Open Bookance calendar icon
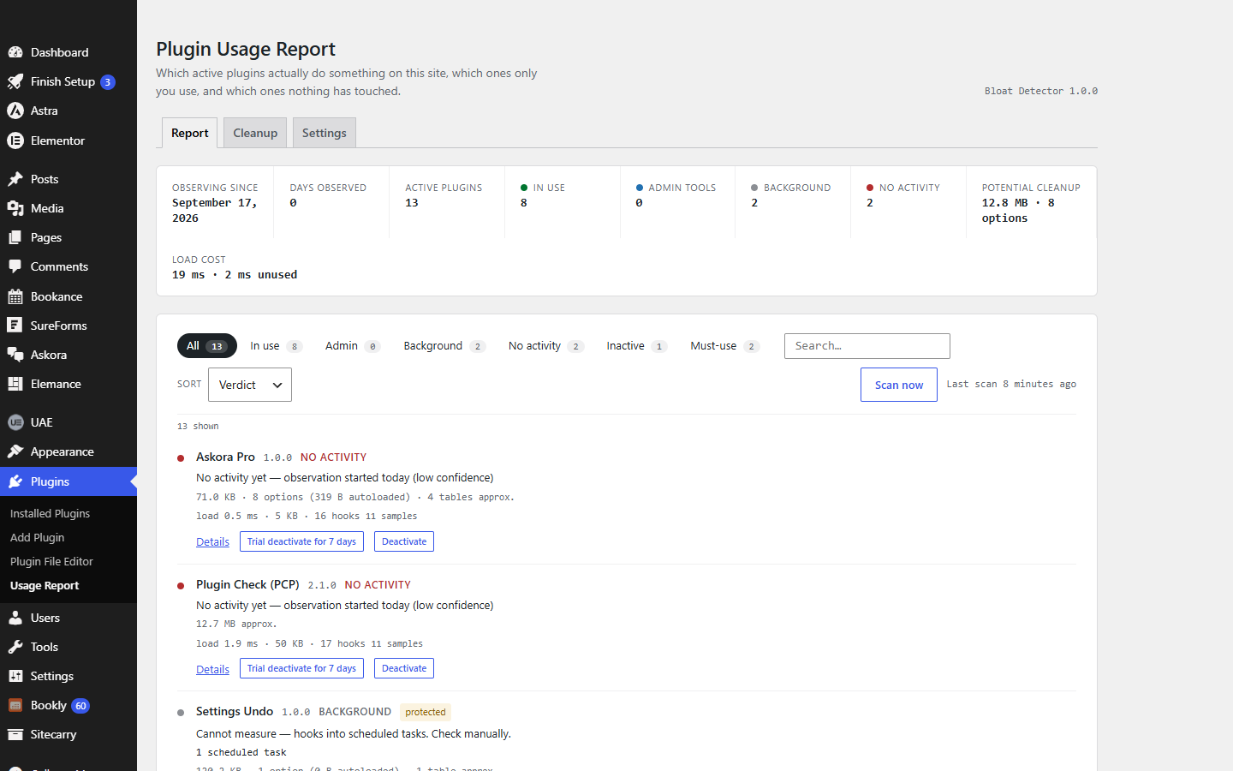Screen dimensions: 1233x771 [x=15, y=296]
